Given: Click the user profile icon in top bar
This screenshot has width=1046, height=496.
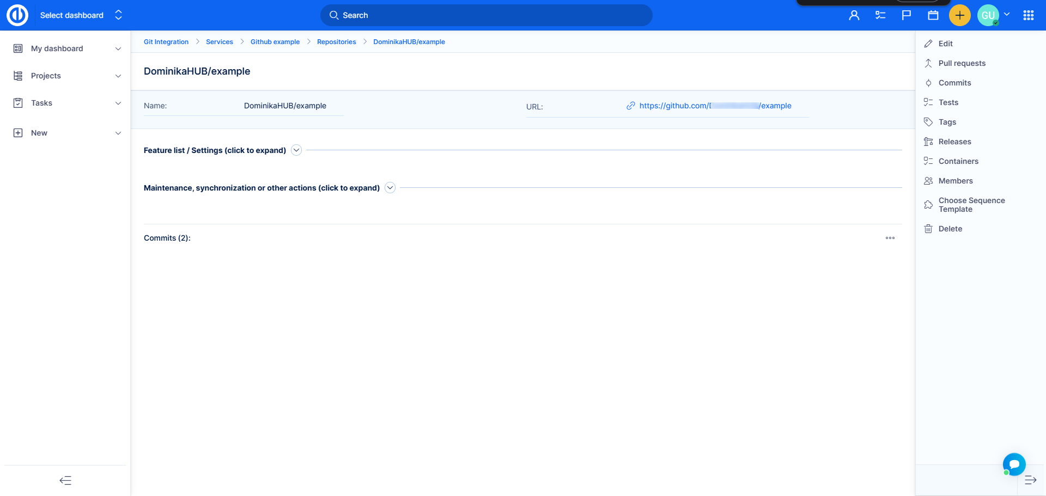Looking at the screenshot, I should coord(854,15).
